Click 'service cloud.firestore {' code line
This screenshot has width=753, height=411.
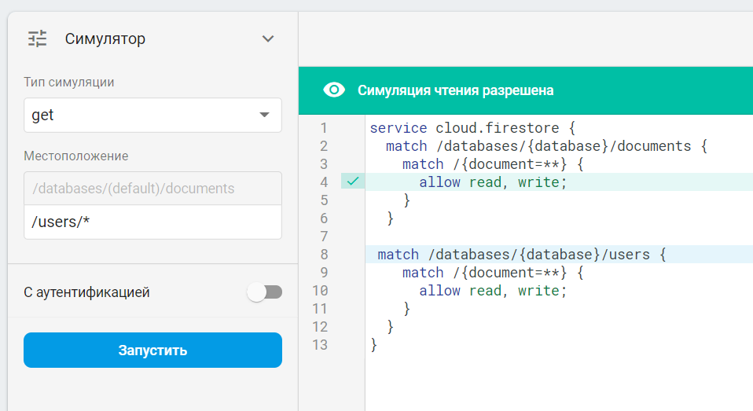(473, 127)
